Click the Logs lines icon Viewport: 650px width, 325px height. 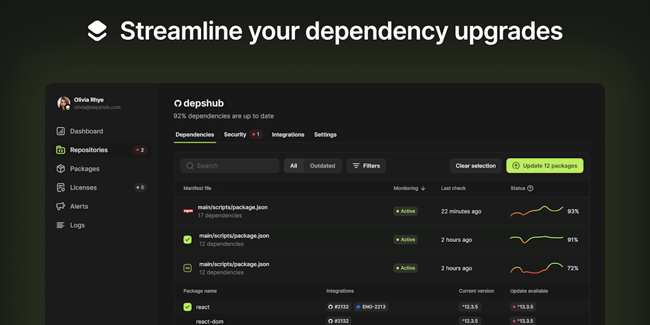pyautogui.click(x=61, y=225)
